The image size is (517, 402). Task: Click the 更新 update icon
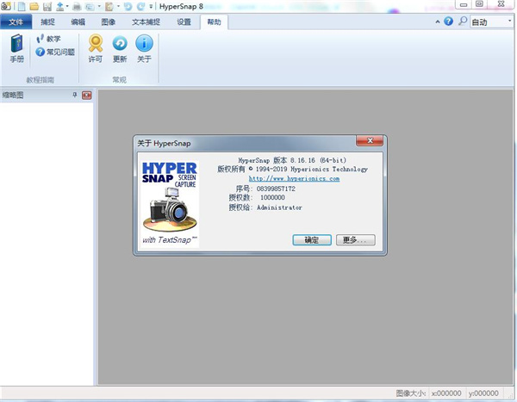click(x=120, y=48)
